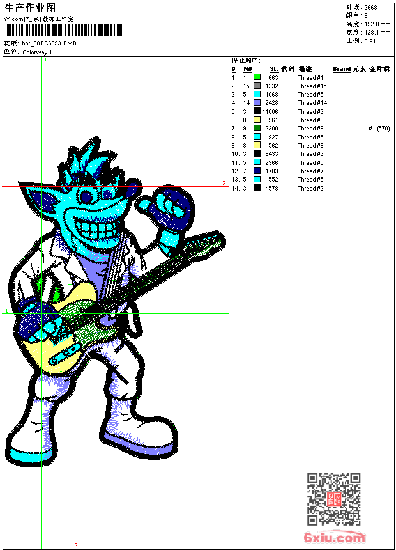Select the 'Wilcom(汇京)装饰工作室' studio line
The image size is (396, 550).
pyautogui.click(x=39, y=19)
